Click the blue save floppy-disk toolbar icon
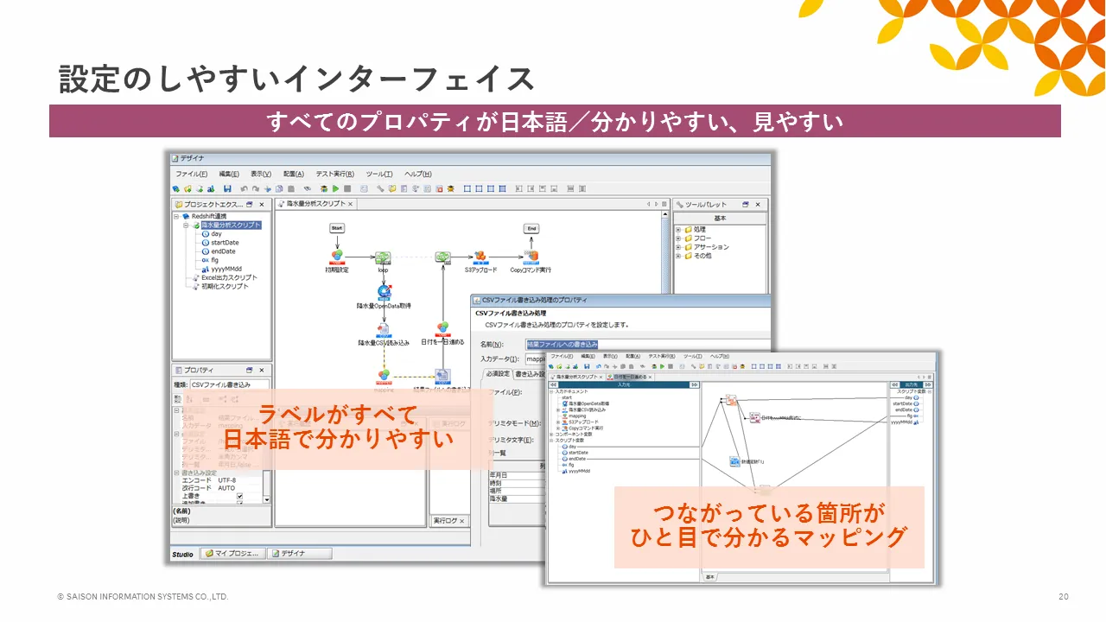Screen dimensions: 1106x622 pyautogui.click(x=227, y=188)
